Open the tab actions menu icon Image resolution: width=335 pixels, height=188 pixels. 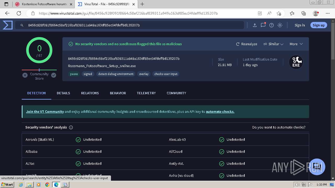click(x=6, y=4)
